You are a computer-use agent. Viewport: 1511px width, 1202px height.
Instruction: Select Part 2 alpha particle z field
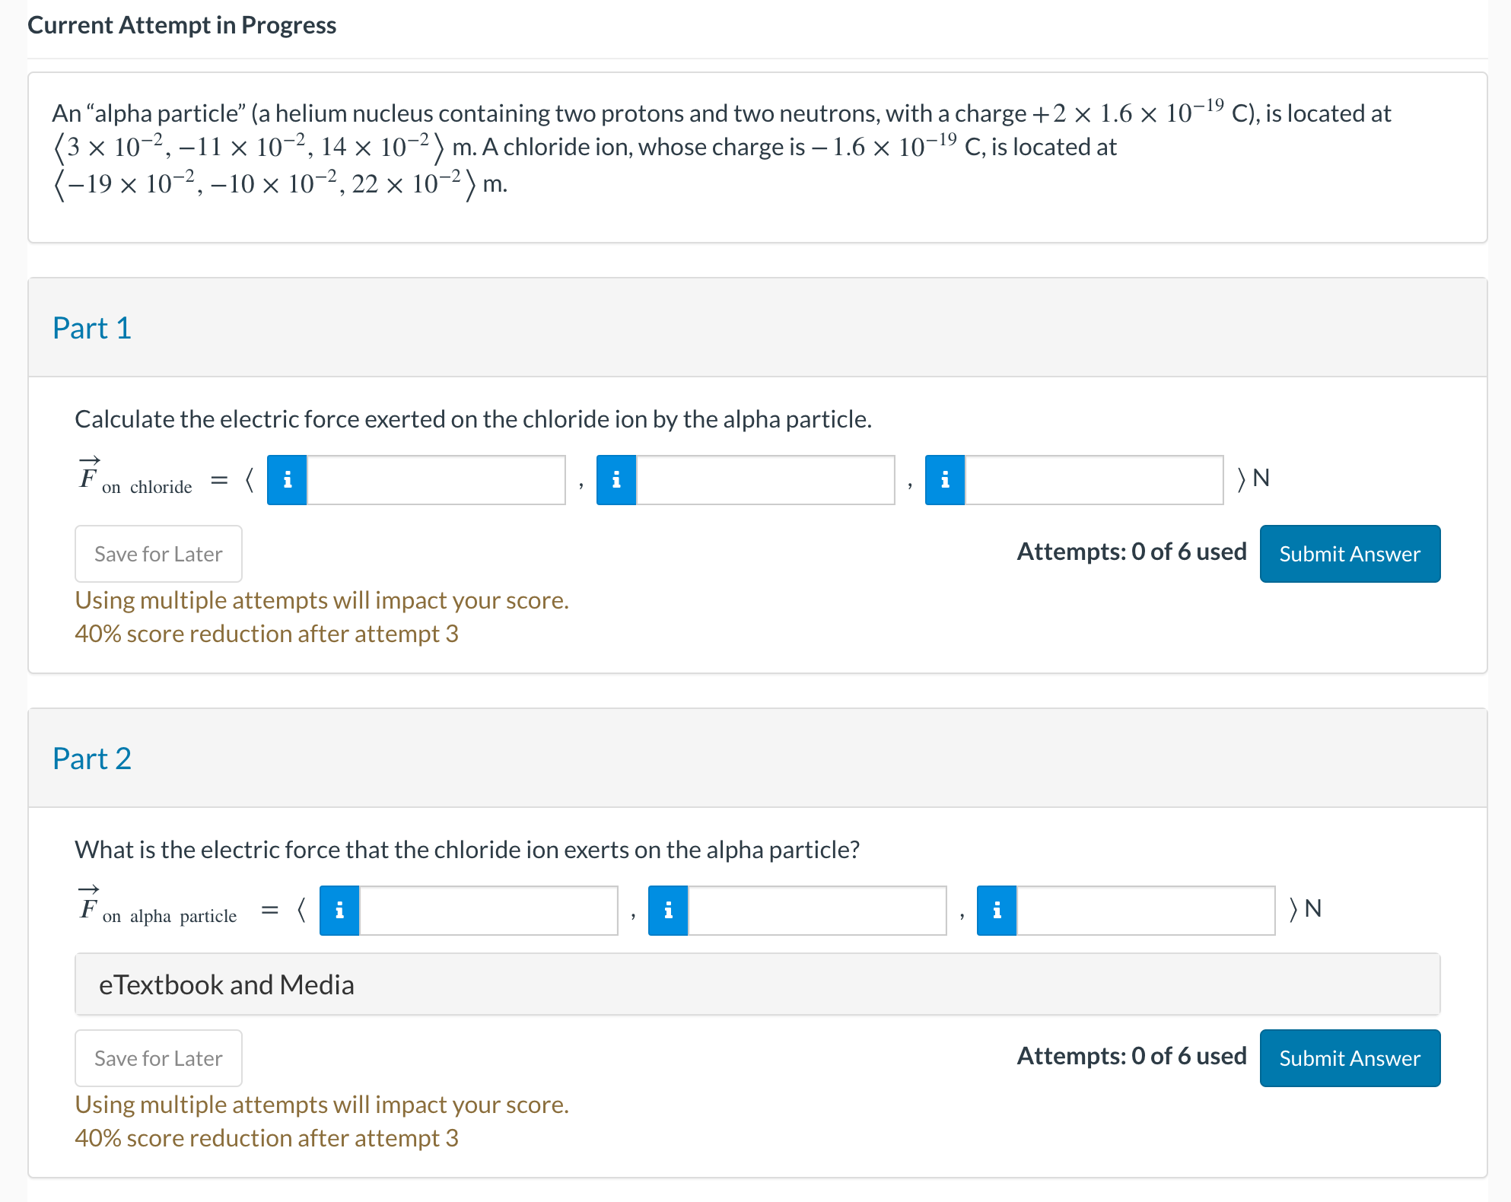click(x=1145, y=911)
